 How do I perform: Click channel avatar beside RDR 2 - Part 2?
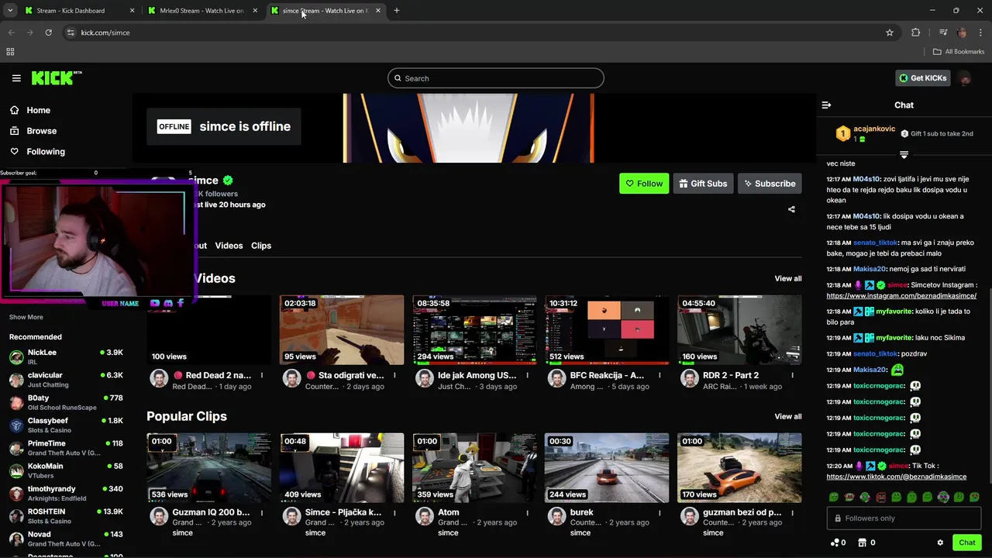pyautogui.click(x=690, y=378)
